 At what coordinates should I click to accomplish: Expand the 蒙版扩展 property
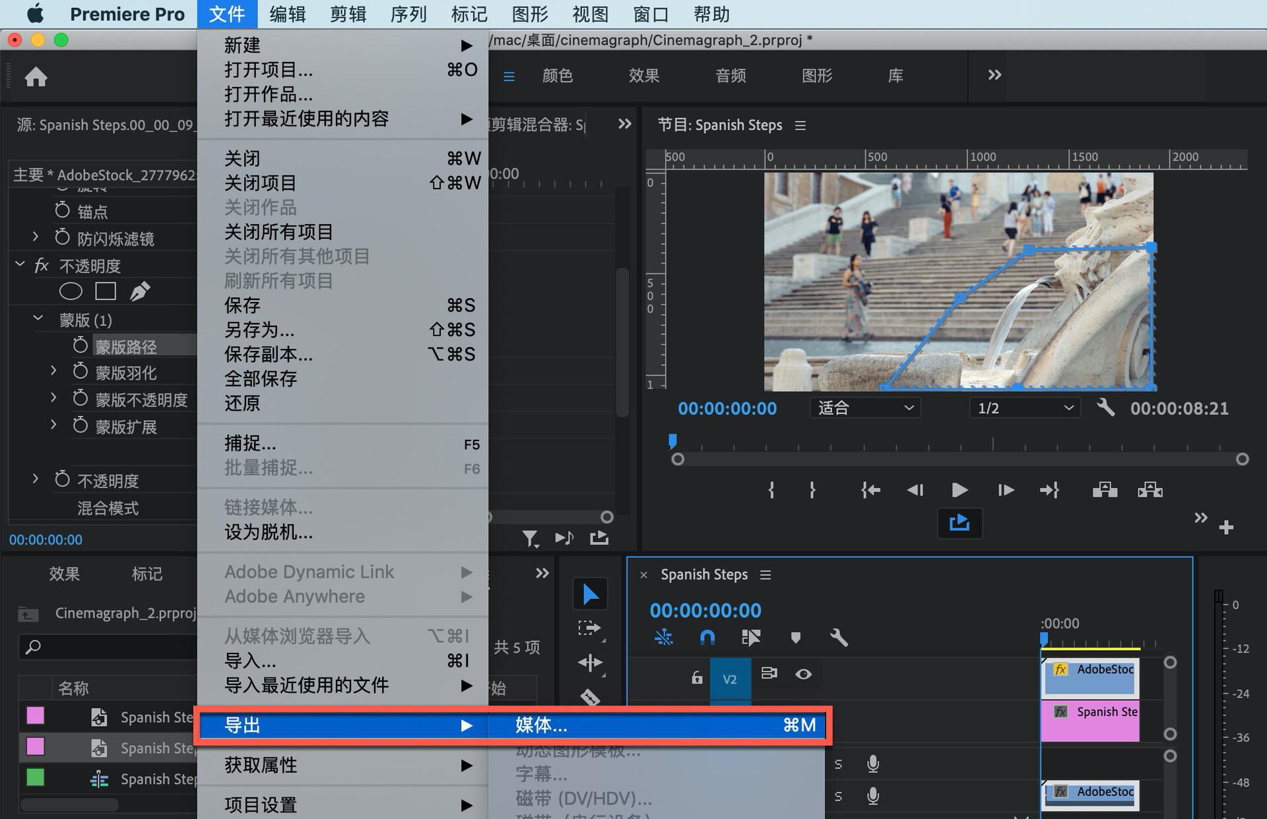[x=53, y=425]
